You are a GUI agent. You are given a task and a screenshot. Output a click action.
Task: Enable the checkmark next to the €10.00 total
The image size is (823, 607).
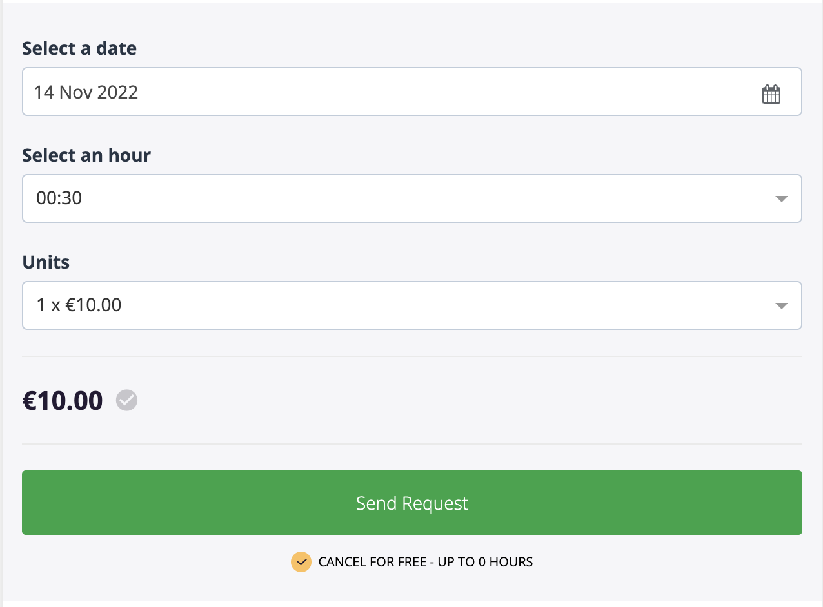click(126, 400)
